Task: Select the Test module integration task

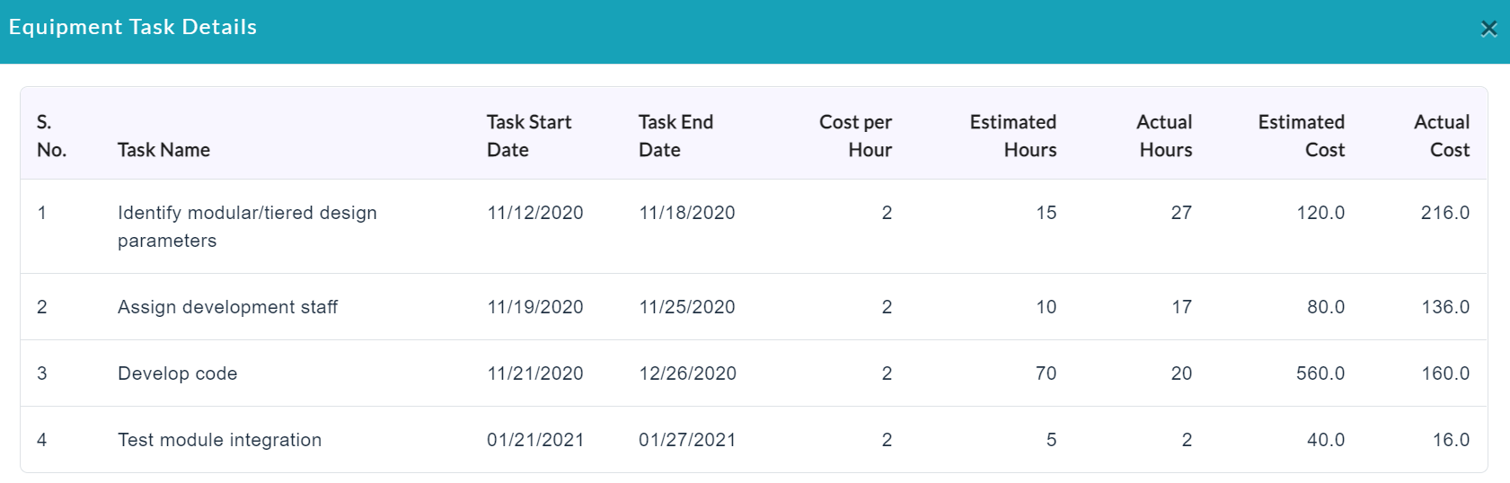Action: pos(219,440)
